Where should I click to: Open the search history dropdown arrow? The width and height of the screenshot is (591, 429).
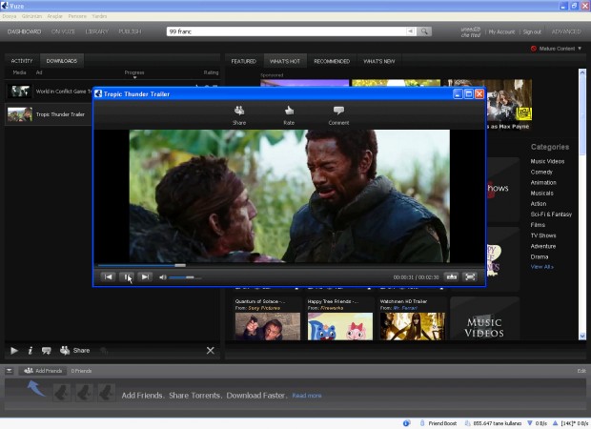pos(411,31)
